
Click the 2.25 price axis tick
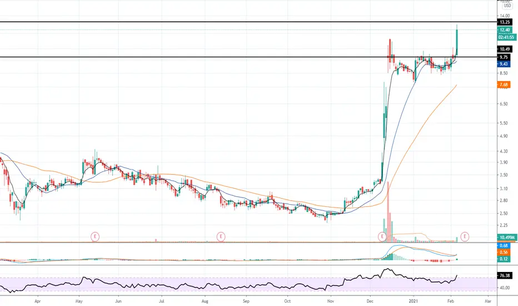[504, 225]
